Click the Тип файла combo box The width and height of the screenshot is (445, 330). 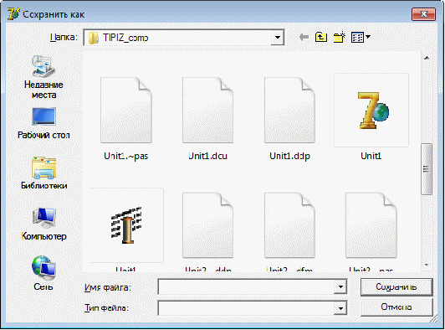pos(253,308)
